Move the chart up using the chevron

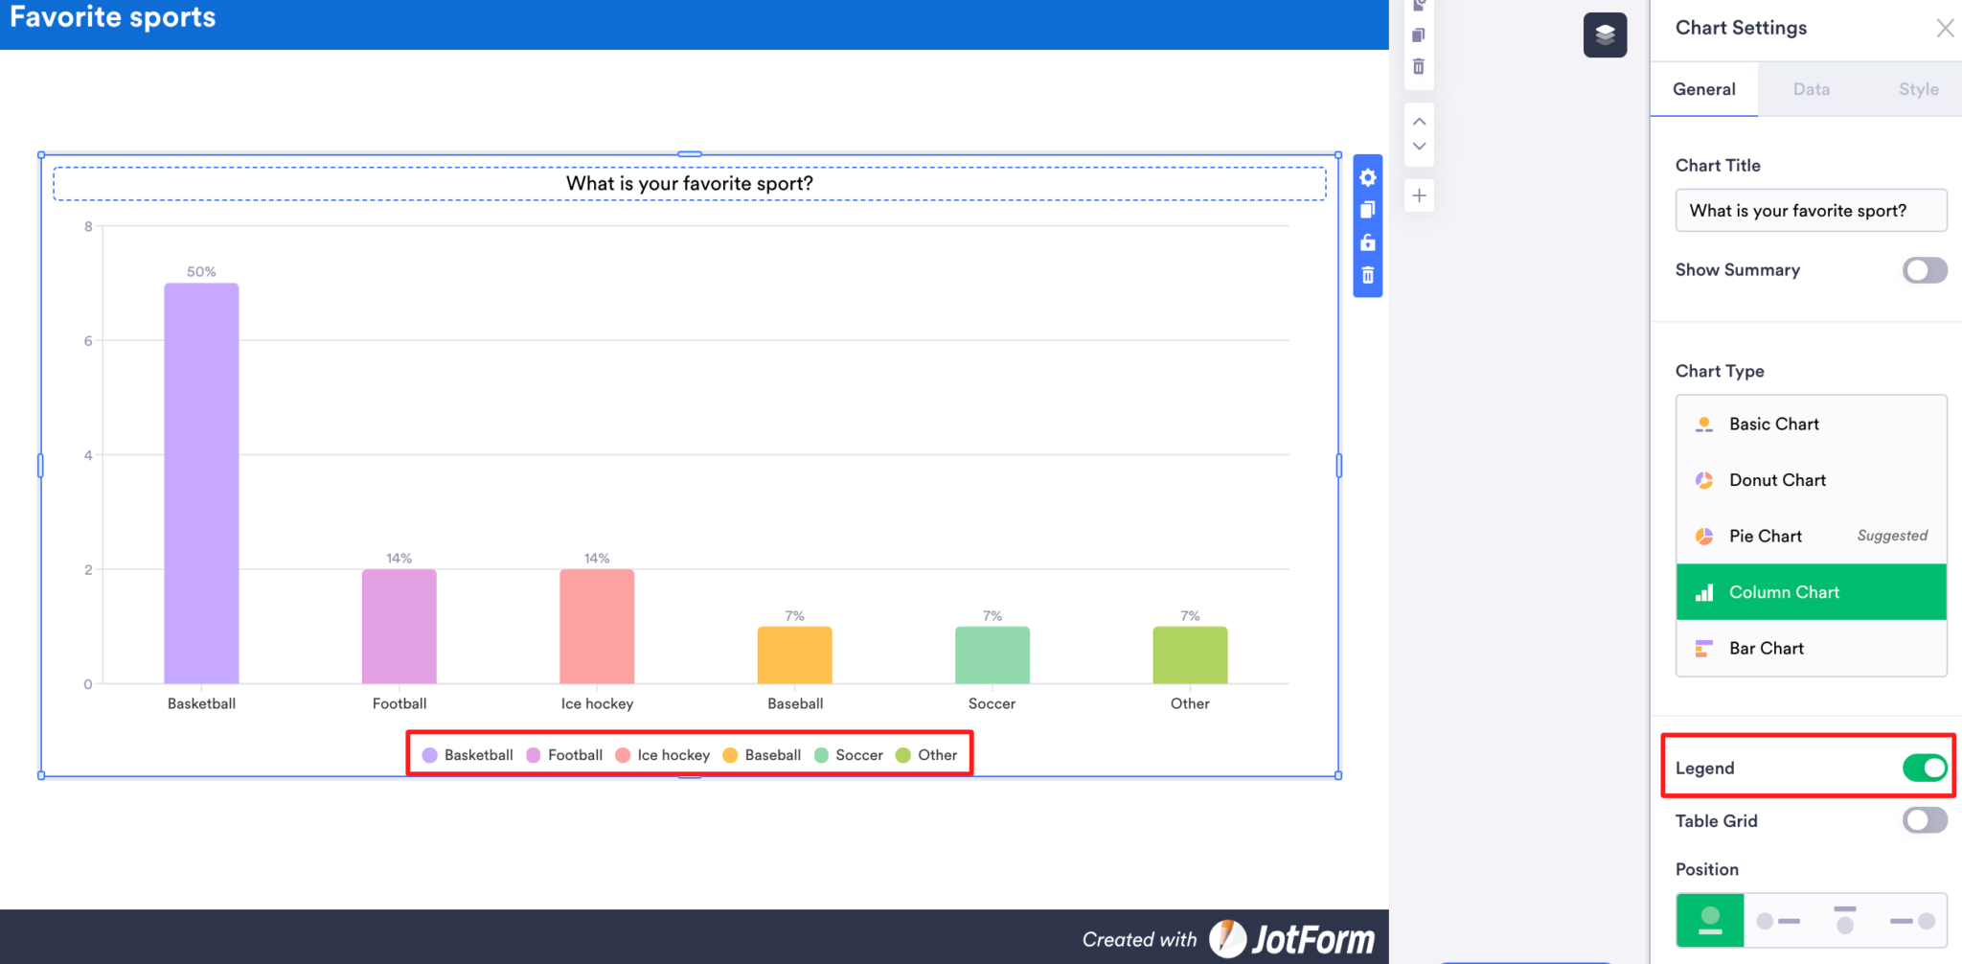[1419, 121]
